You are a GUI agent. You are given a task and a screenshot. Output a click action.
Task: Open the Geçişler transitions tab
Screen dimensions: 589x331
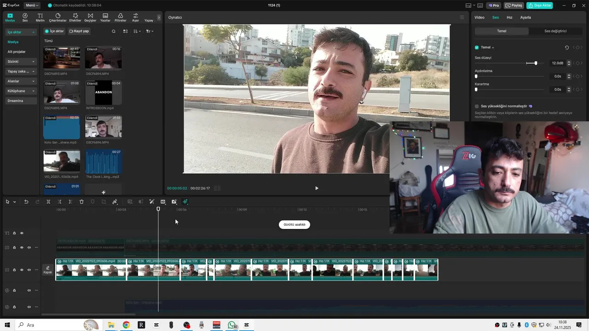[x=90, y=17]
